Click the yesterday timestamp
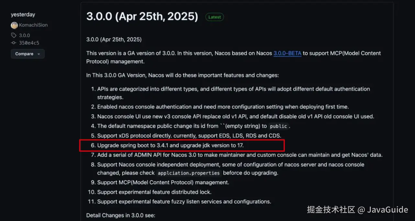 click(23, 15)
